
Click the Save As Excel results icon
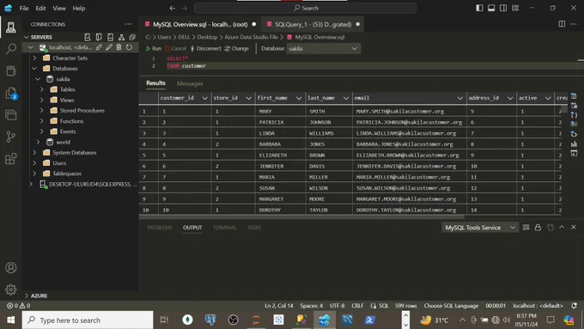[574, 106]
